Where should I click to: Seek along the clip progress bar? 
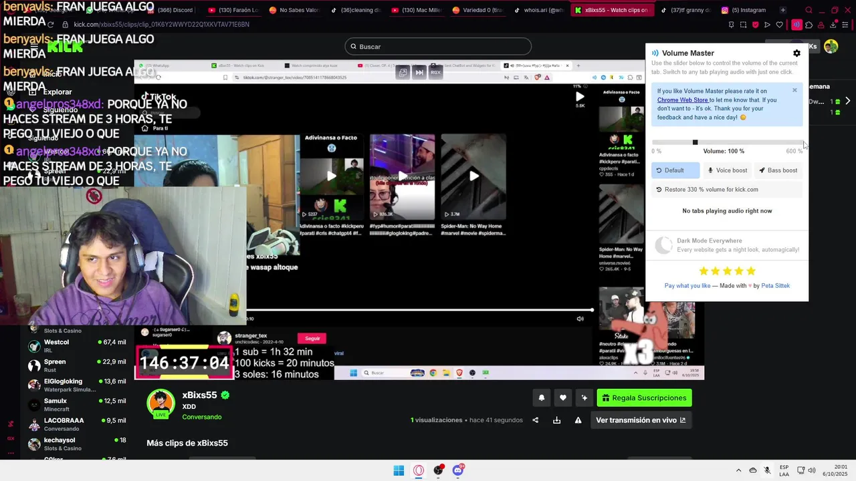(420, 310)
